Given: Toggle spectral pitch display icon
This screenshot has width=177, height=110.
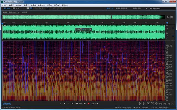Looking at the screenshot, I should click(x=31, y=9).
